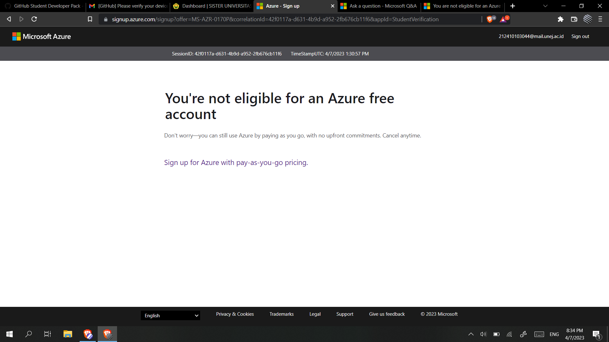Open the notification center icon
The image size is (609, 342).
(x=596, y=334)
